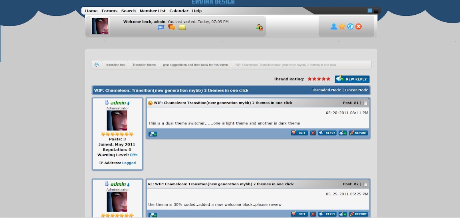Click the online status icon beside admin in post #1
Viewport: 460px width, 218px height.
coord(107,102)
